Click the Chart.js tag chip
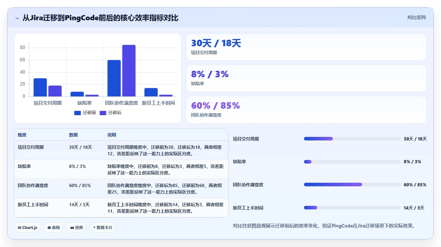This screenshot has width=441, height=247. click(28, 227)
